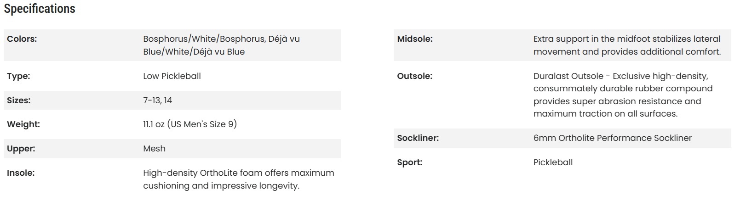Click the Mesh upper value

click(154, 149)
